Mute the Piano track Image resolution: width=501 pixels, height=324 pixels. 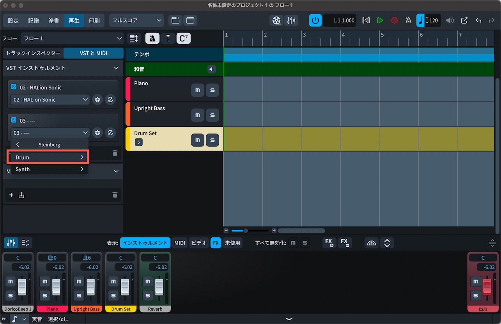coord(198,90)
